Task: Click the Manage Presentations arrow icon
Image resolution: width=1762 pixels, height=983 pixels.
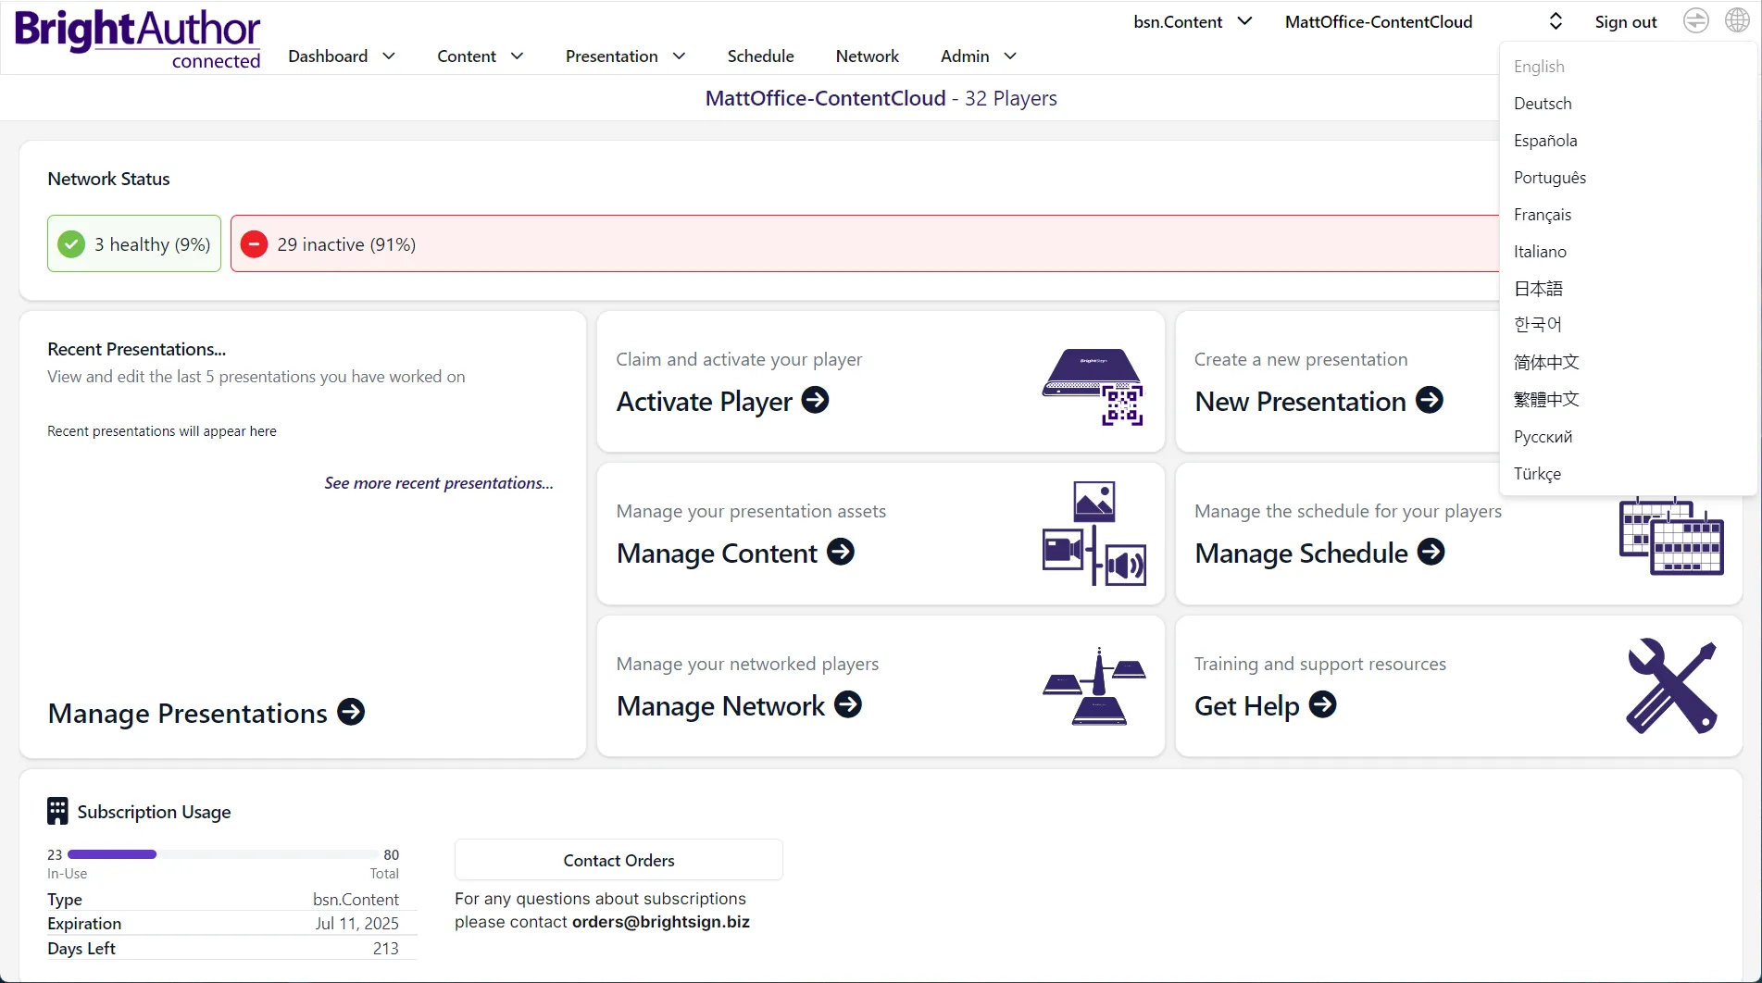Action: (x=351, y=712)
